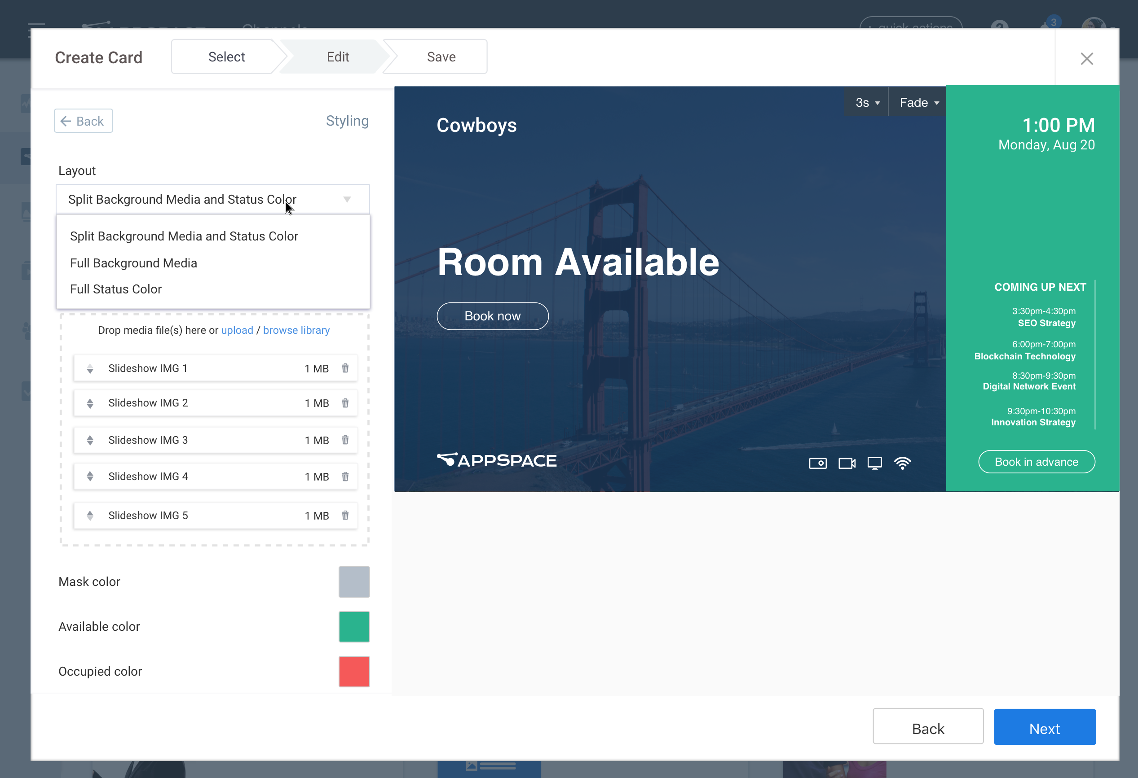Click the Book now button

click(x=493, y=316)
